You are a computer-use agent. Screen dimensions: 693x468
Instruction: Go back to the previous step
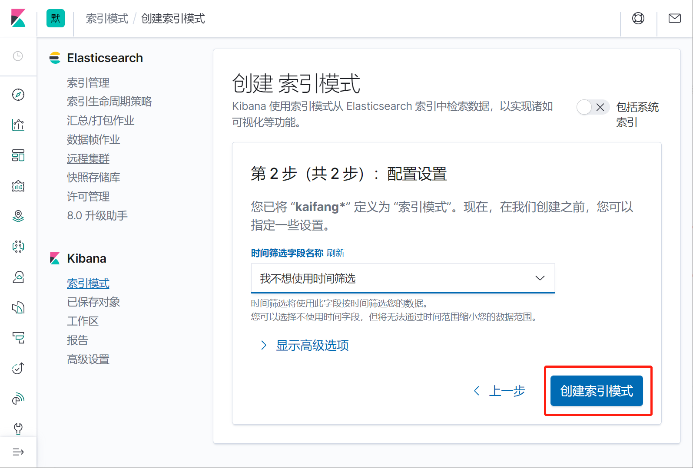(500, 391)
